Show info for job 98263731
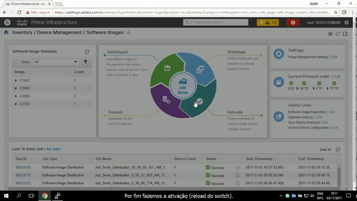Screen dimensions: 357x201 click(238, 175)
